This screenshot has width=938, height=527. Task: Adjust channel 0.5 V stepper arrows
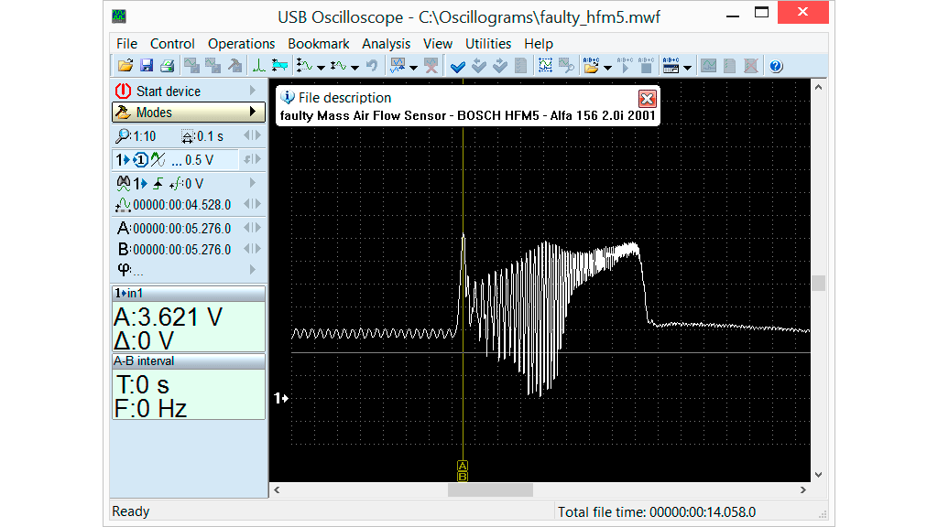(x=253, y=159)
